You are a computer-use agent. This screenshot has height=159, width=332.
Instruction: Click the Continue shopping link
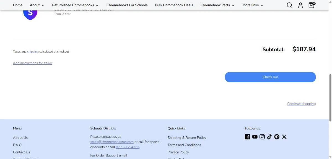[x=301, y=104]
